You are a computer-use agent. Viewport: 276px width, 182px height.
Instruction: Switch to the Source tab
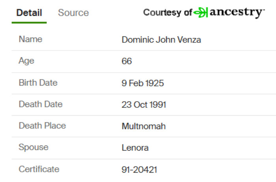point(73,13)
